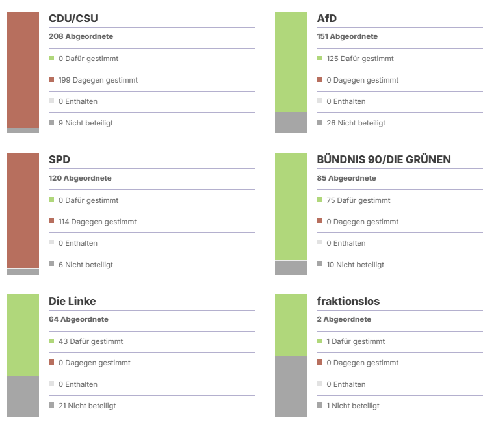Image resolution: width=483 pixels, height=431 pixels.
Task: Click '26 Nicht beteiligt' under AfD
Action: click(x=356, y=123)
